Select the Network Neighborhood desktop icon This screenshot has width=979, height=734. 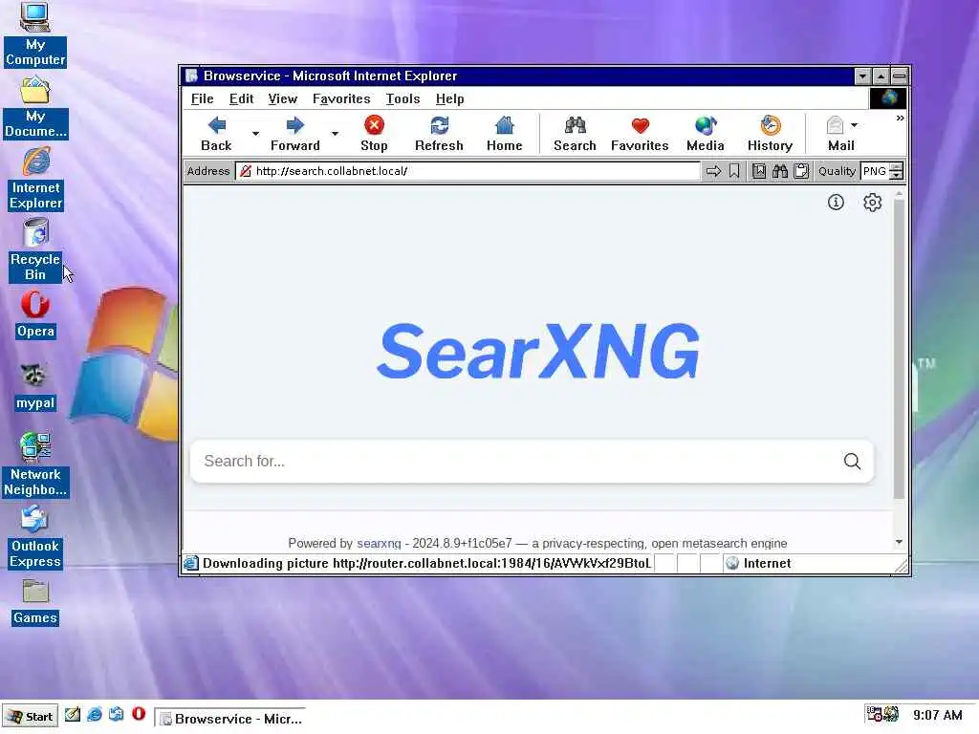(35, 465)
